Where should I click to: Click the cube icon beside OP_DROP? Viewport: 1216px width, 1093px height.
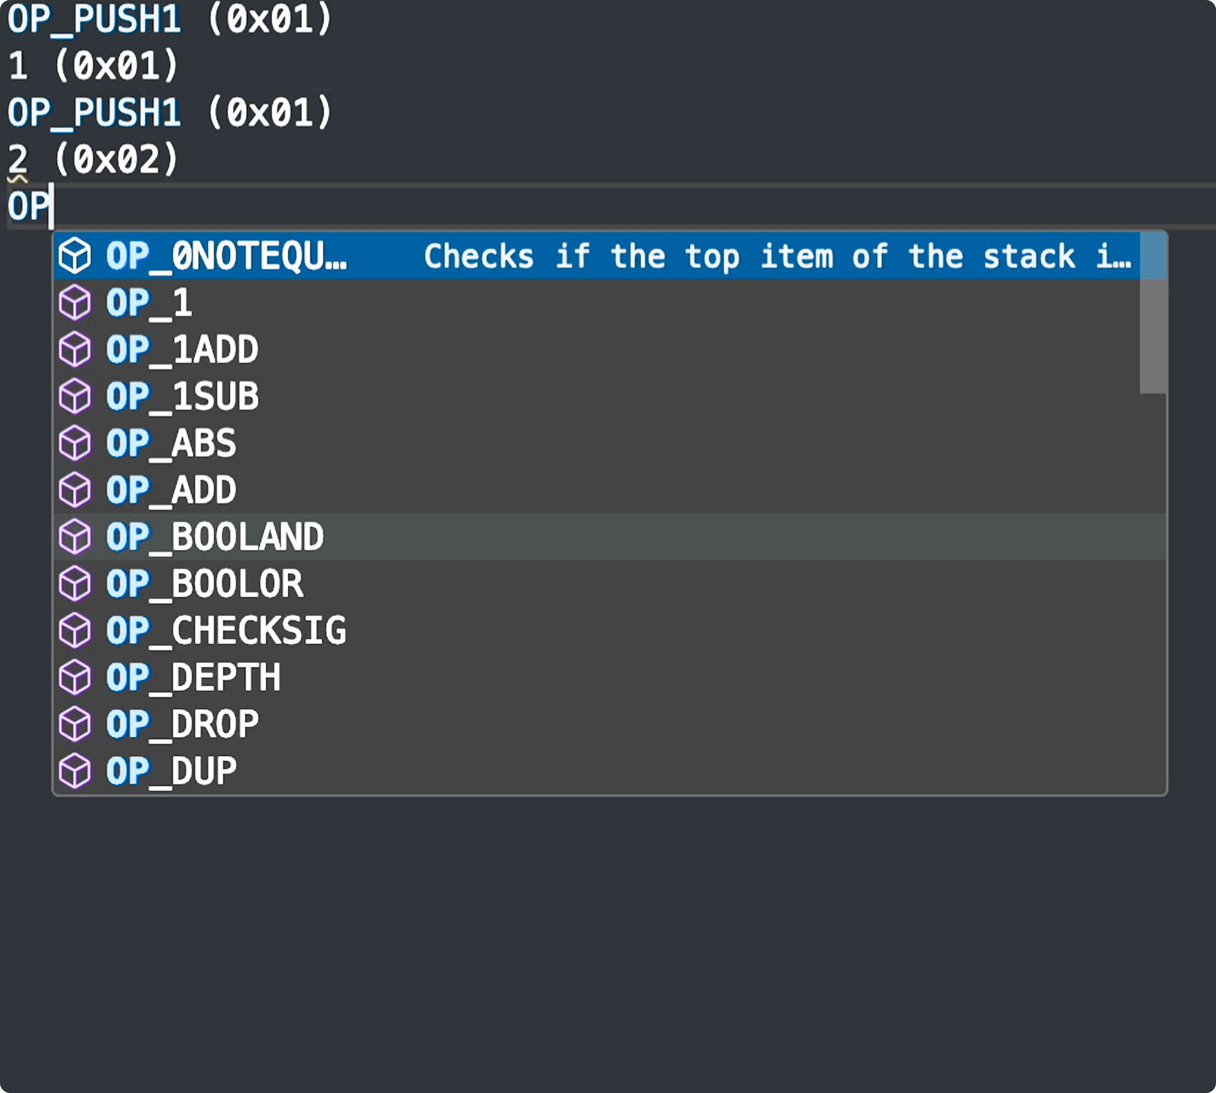click(x=74, y=724)
